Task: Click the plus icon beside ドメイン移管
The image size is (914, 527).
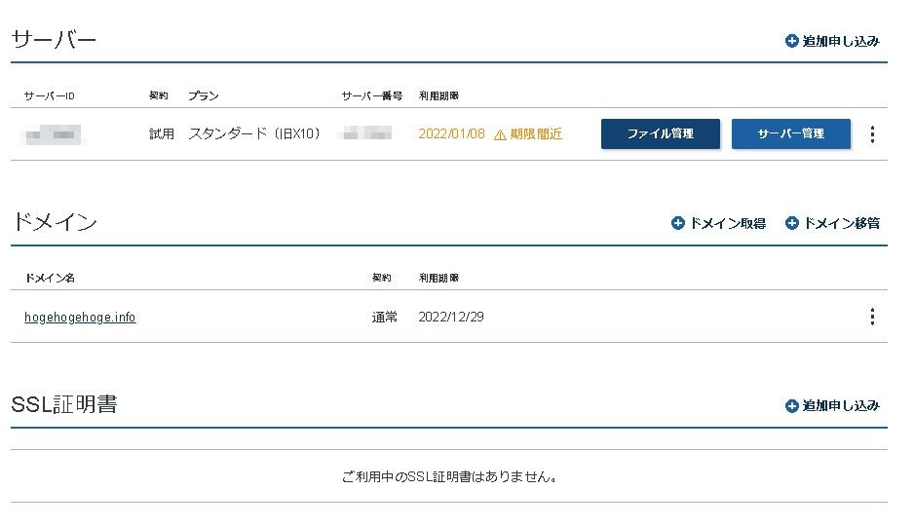Action: click(791, 223)
